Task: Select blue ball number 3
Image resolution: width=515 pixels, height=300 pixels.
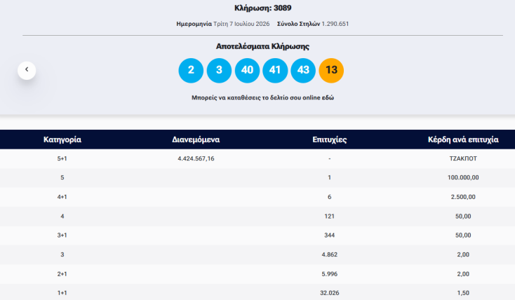Action: pos(219,70)
